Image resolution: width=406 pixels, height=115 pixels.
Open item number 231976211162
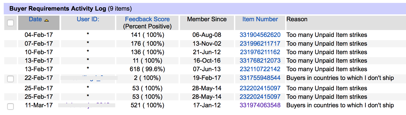[x=260, y=52]
